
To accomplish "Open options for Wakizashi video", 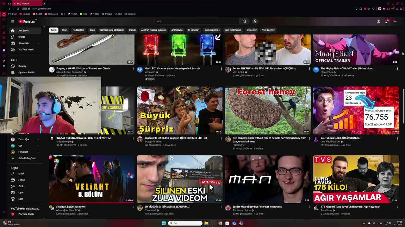I will 133,69.
